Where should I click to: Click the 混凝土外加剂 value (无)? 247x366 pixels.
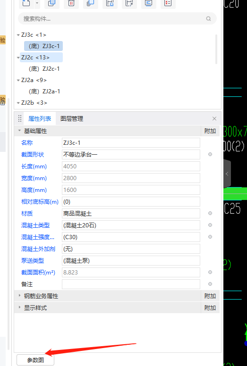tap(131, 249)
